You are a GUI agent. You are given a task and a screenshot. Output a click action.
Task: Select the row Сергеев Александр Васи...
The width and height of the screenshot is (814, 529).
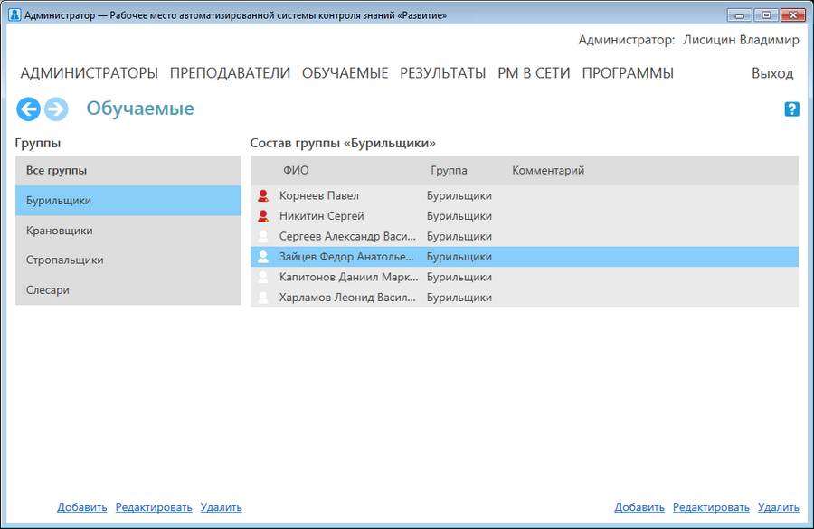pyautogui.click(x=525, y=236)
